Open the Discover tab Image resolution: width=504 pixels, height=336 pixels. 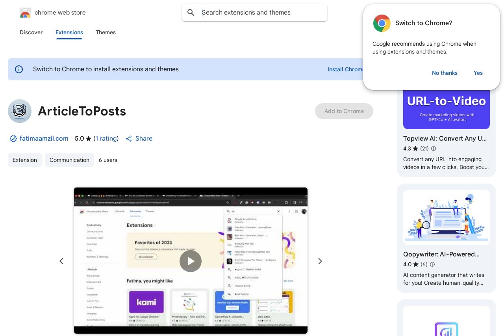[31, 32]
